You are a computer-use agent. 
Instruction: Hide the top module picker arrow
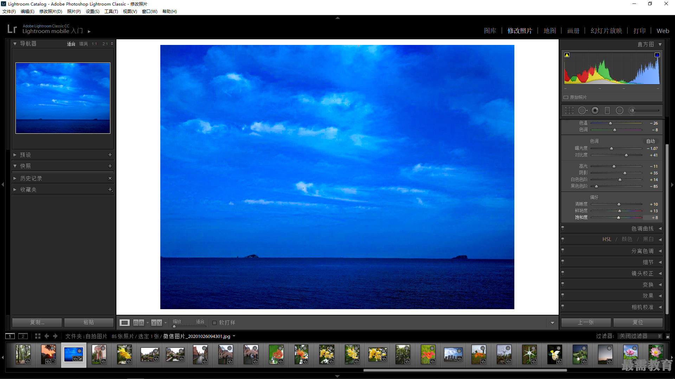(x=337, y=18)
